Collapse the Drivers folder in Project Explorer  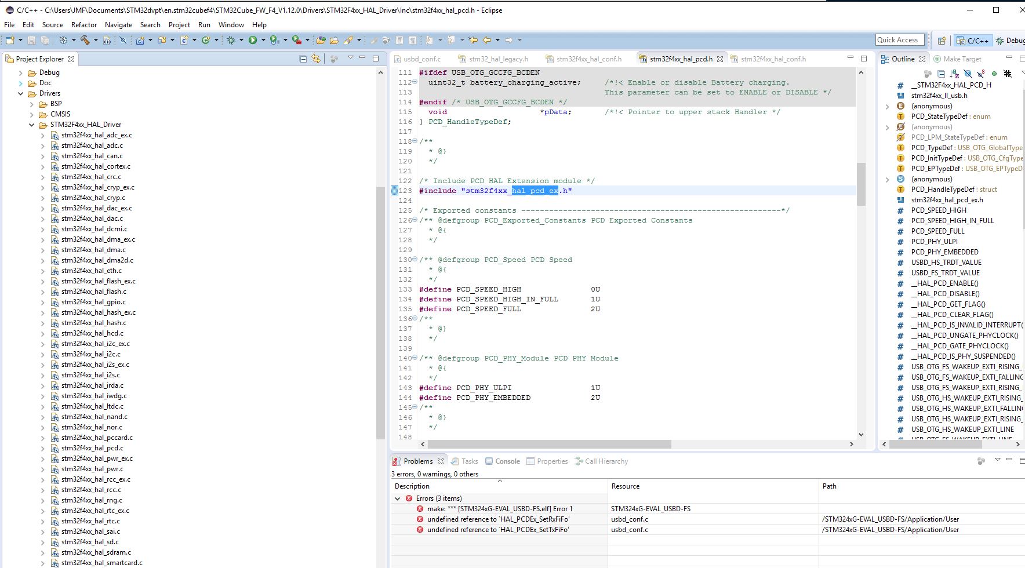point(21,93)
